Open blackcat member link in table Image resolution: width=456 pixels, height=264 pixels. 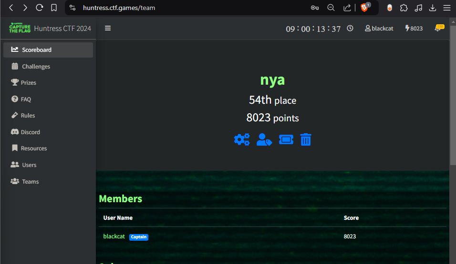click(114, 236)
